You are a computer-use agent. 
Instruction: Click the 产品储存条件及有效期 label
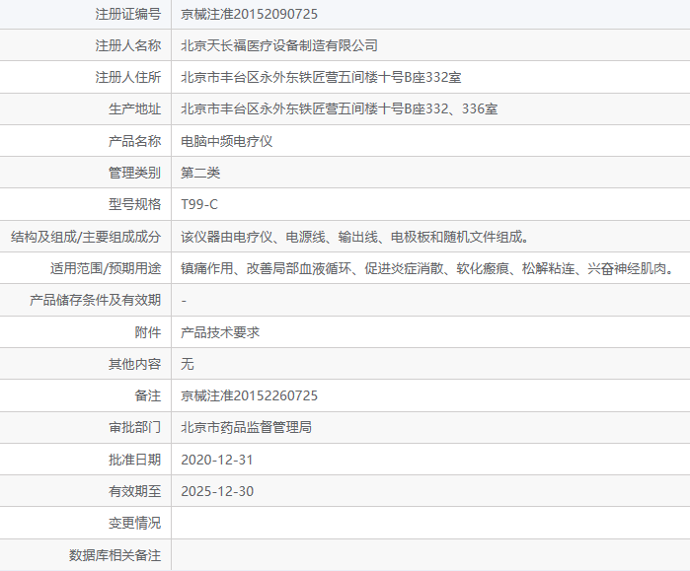96,300
